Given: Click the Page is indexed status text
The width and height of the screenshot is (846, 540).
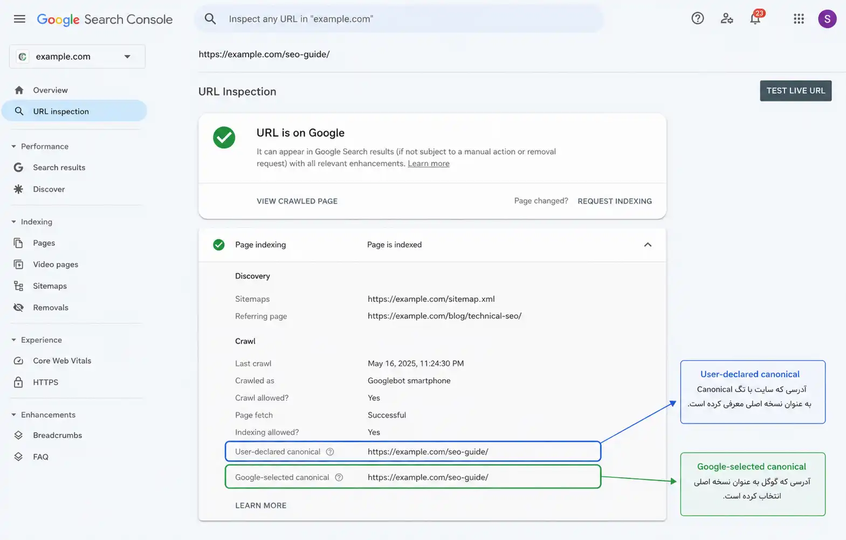Looking at the screenshot, I should pos(395,245).
